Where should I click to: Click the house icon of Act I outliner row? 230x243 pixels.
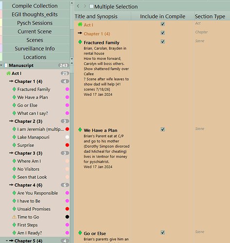[x=80, y=24]
